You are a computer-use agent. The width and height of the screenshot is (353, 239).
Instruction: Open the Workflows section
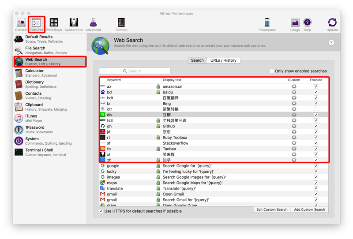click(x=54, y=25)
